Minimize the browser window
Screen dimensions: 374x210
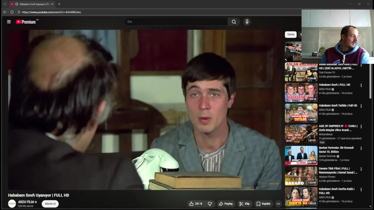point(350,4)
